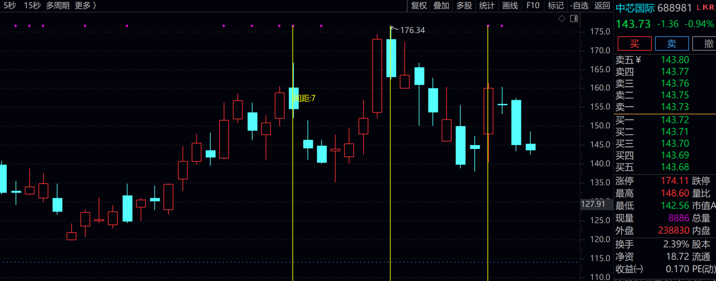Click the yellow 间距:7 interval label
The width and height of the screenshot is (716, 281).
click(x=304, y=98)
